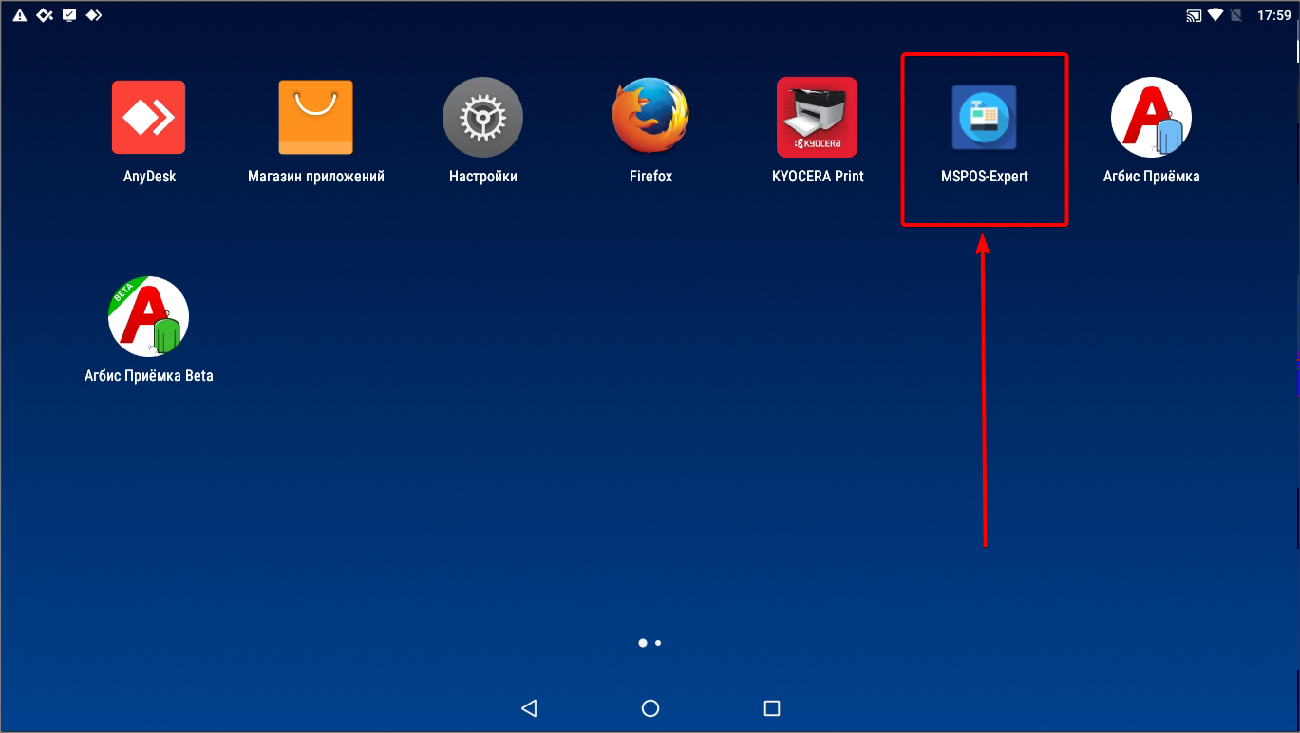Tap the warning triangle notification icon
The height and width of the screenshot is (733, 1300).
[19, 15]
